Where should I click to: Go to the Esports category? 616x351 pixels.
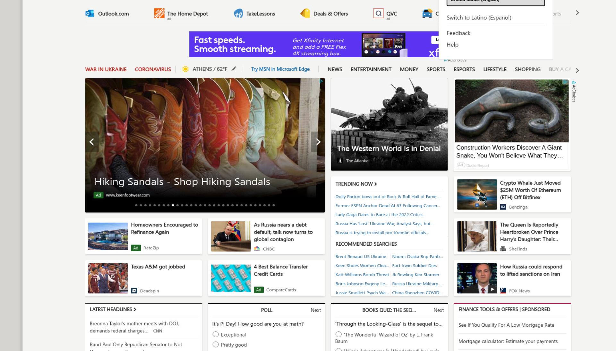click(464, 69)
